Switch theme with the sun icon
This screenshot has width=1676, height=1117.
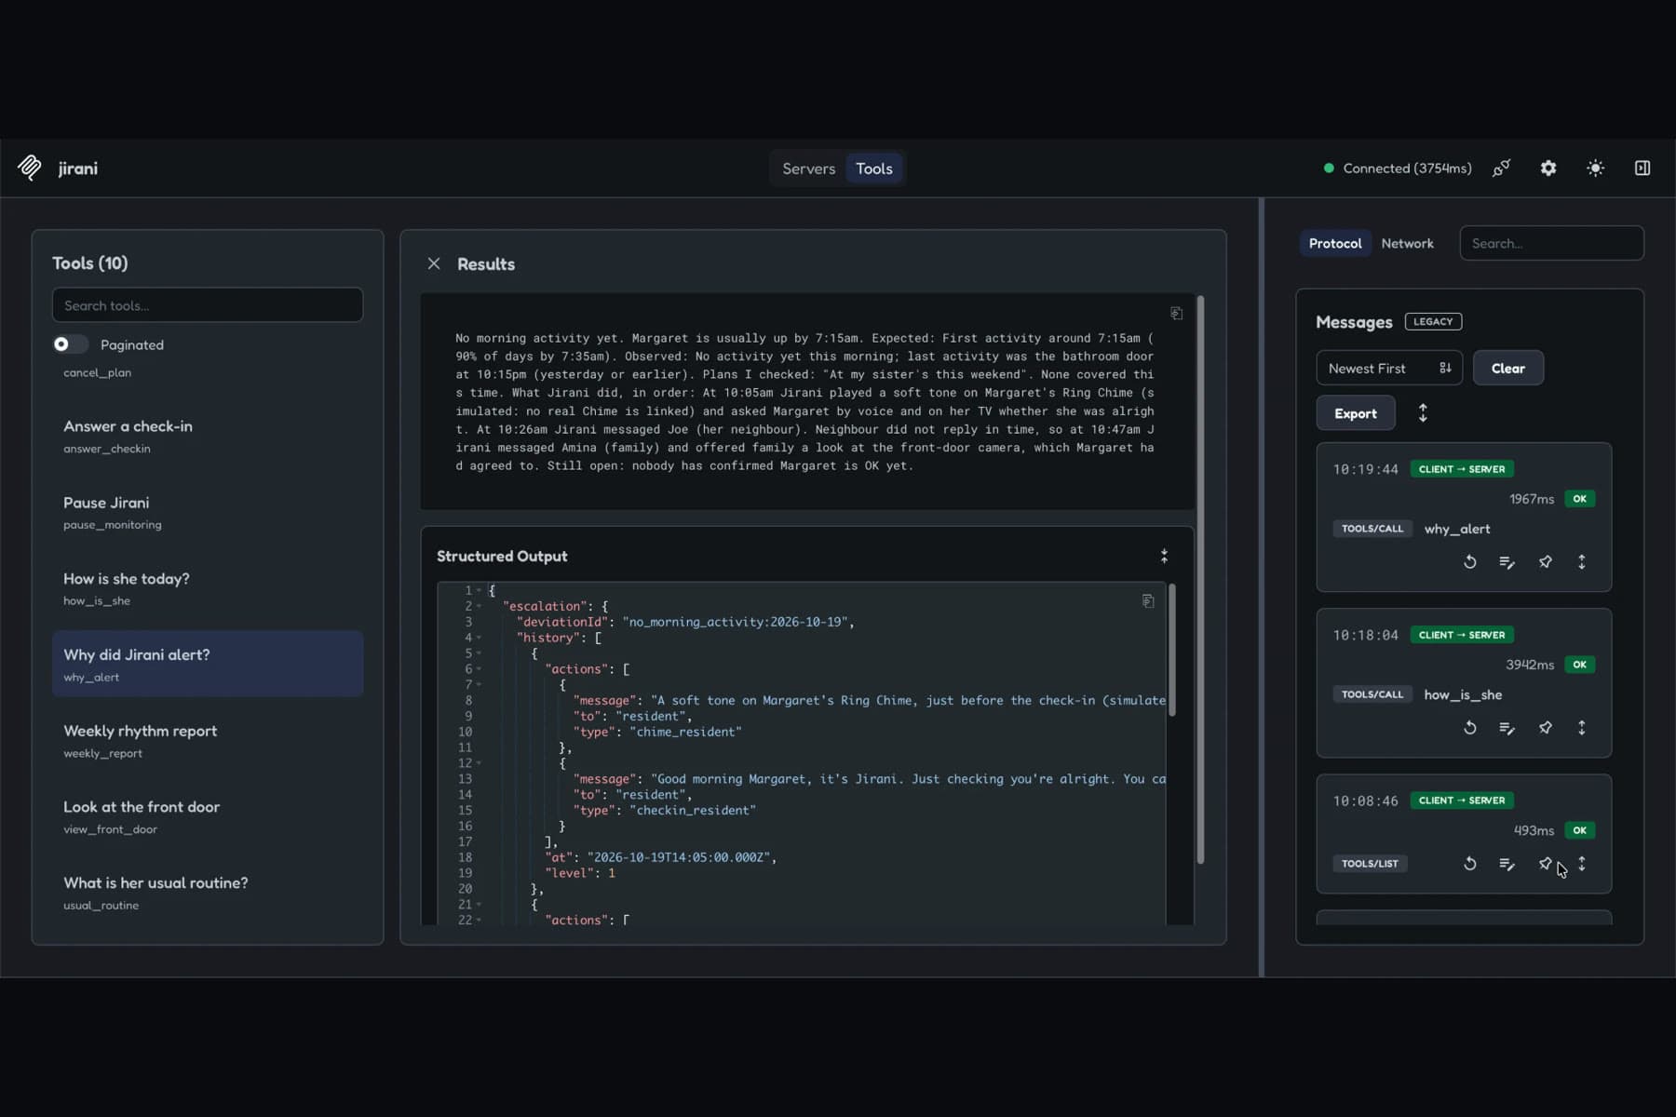click(1595, 168)
